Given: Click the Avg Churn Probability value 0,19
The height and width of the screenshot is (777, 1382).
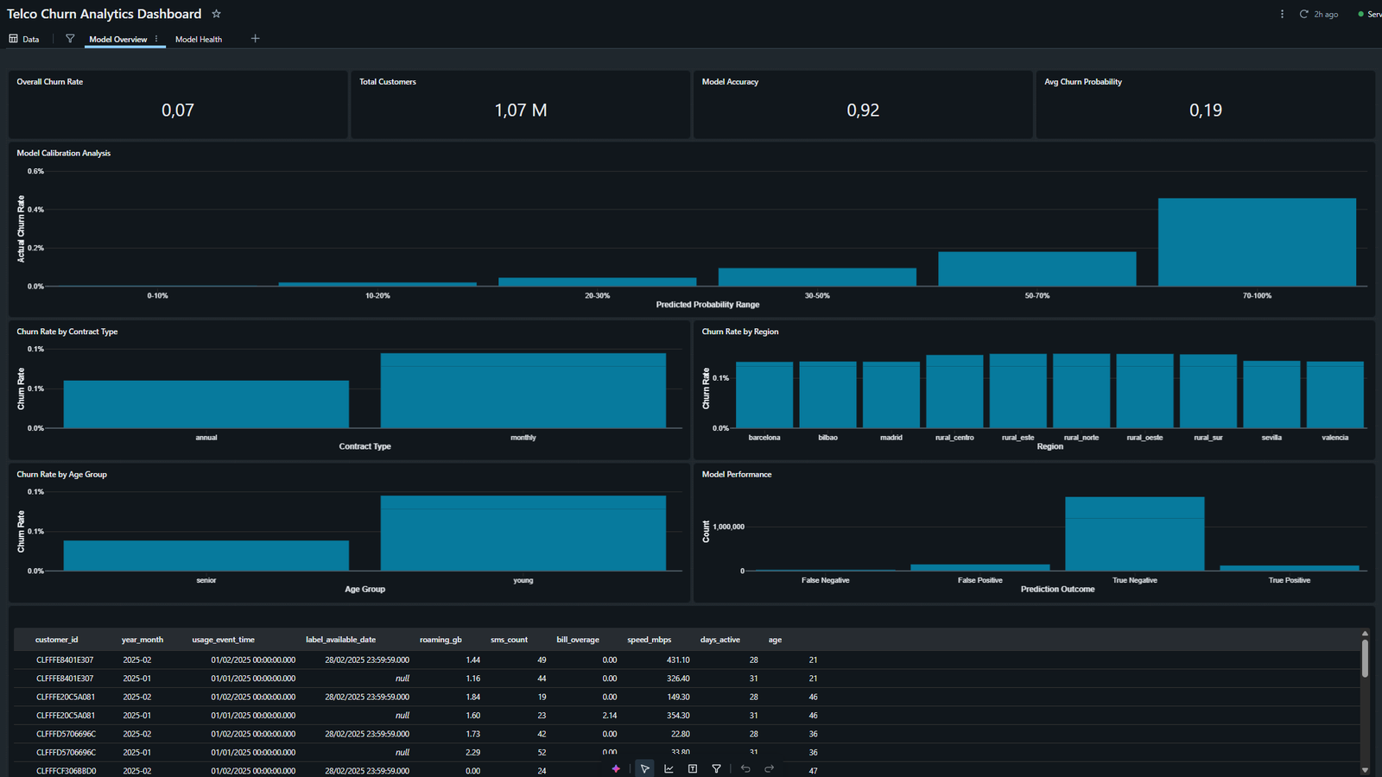Looking at the screenshot, I should [1206, 111].
